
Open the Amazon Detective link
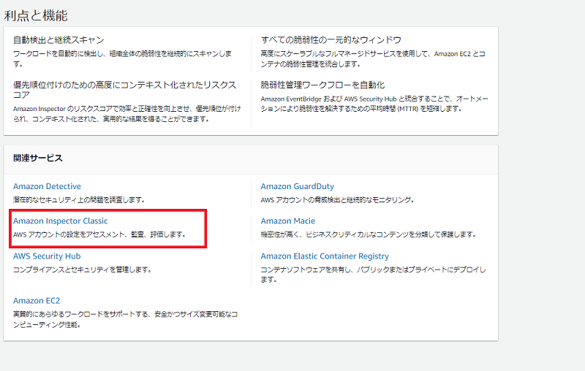pyautogui.click(x=47, y=186)
